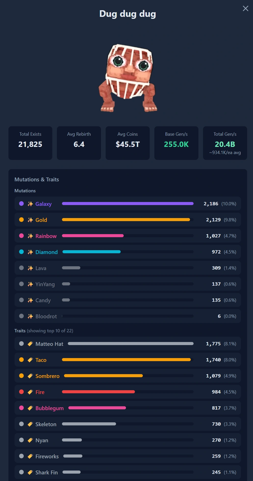Click the Skeleton trait label
This screenshot has height=481, width=253.
click(x=46, y=424)
